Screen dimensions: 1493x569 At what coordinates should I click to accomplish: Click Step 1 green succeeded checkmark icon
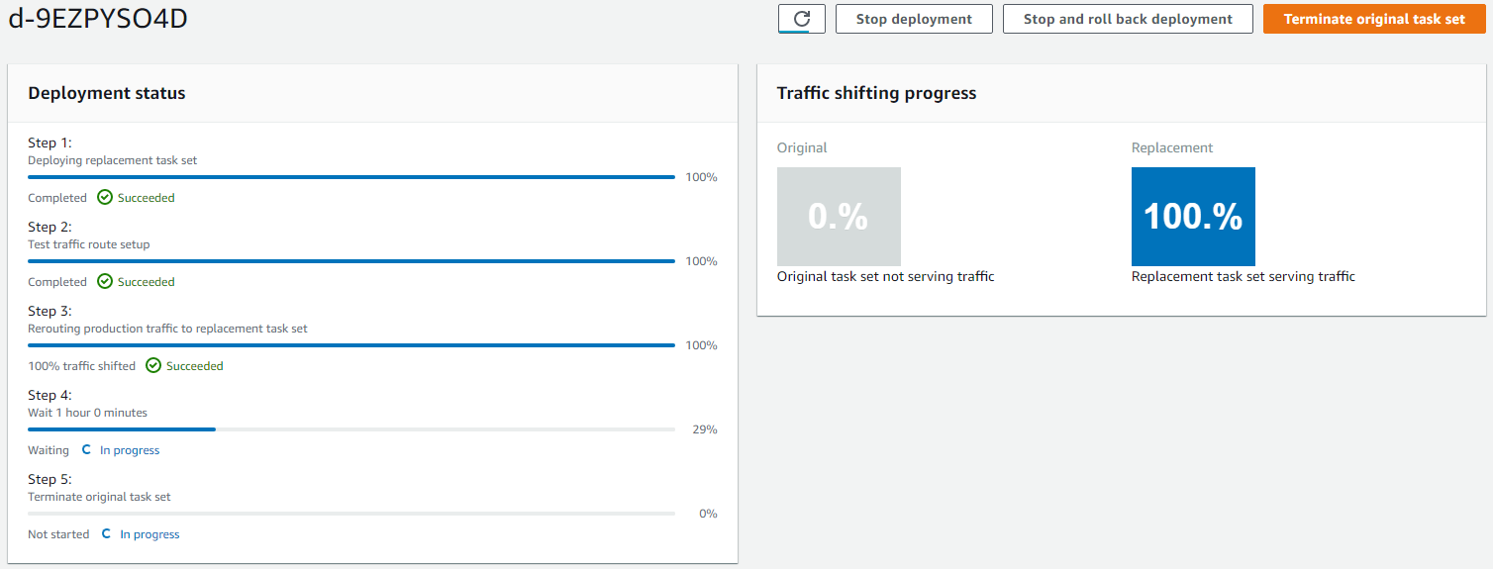(105, 198)
